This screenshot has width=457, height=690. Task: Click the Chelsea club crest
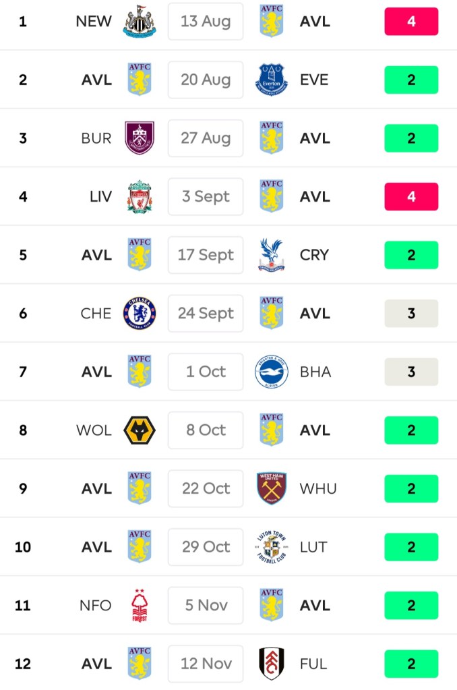click(x=140, y=313)
